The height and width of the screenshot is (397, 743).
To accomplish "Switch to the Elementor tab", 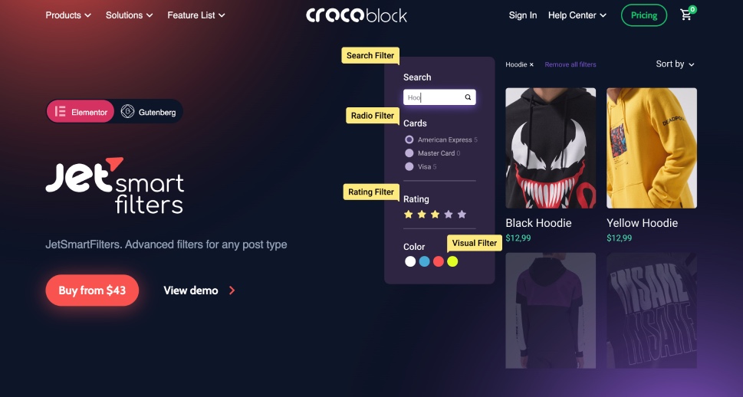I will (x=81, y=112).
